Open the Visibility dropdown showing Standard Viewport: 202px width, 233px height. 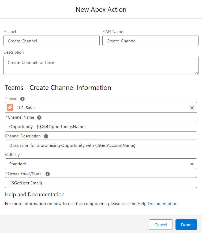[x=101, y=164]
